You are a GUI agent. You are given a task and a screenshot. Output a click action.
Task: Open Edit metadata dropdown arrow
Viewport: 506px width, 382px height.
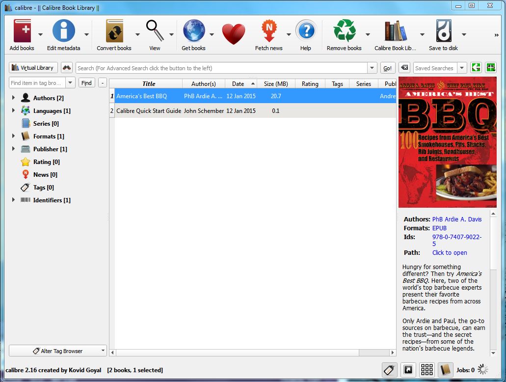[86, 34]
